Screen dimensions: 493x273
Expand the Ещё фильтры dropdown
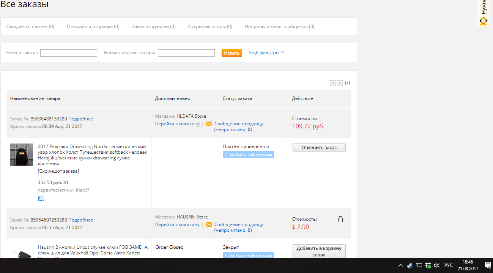pos(266,53)
